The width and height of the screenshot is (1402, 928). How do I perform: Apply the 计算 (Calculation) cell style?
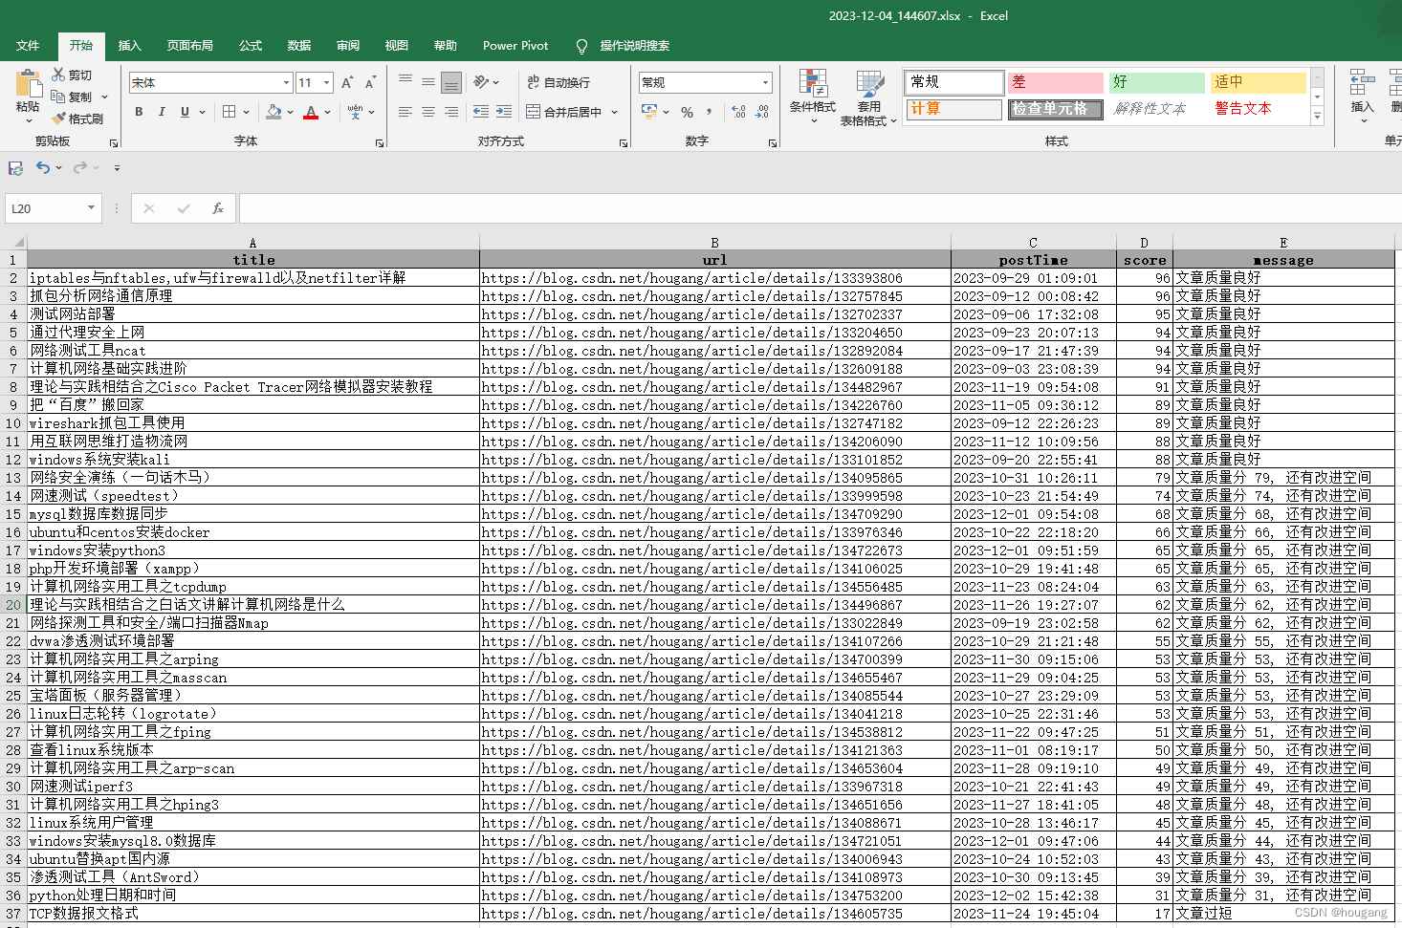[x=954, y=109]
